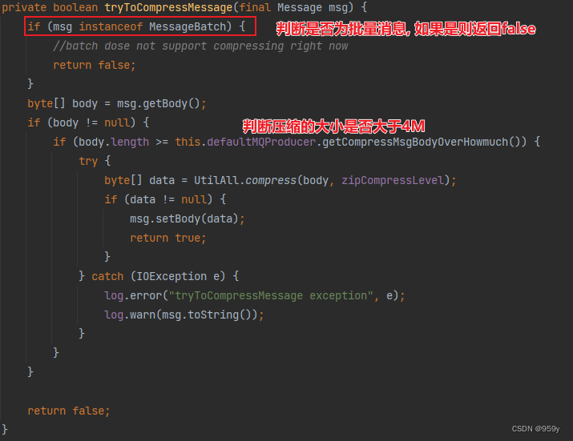Click the 'if (body != null)' line
The width and height of the screenshot is (573, 441).
pos(88,122)
